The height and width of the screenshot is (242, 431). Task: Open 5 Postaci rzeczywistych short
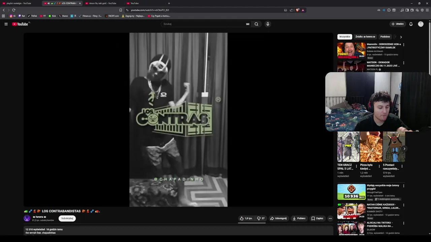(x=394, y=147)
